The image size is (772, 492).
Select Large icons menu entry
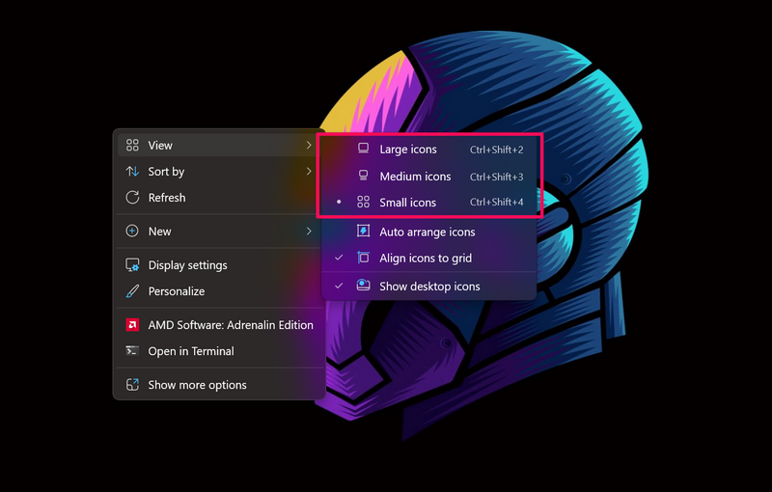(x=407, y=150)
